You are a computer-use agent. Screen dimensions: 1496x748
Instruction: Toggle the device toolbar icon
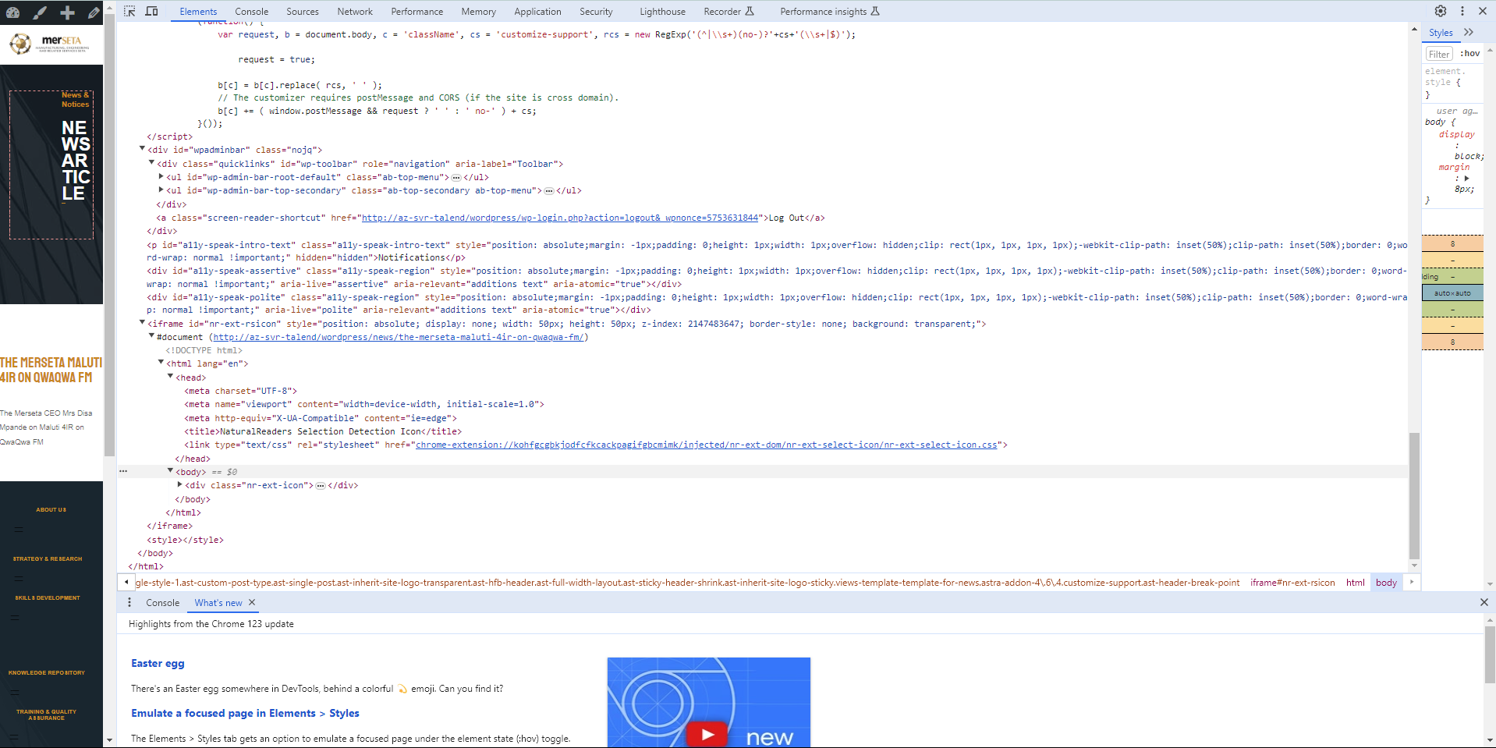point(151,11)
